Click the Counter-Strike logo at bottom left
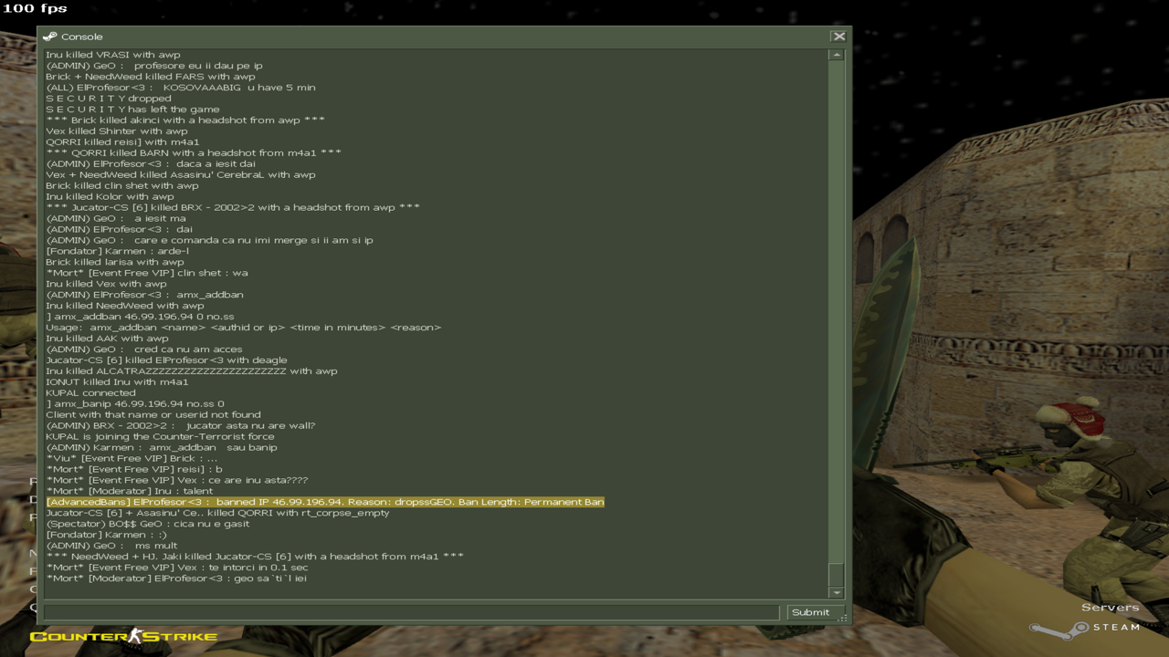1169x657 pixels. (123, 637)
